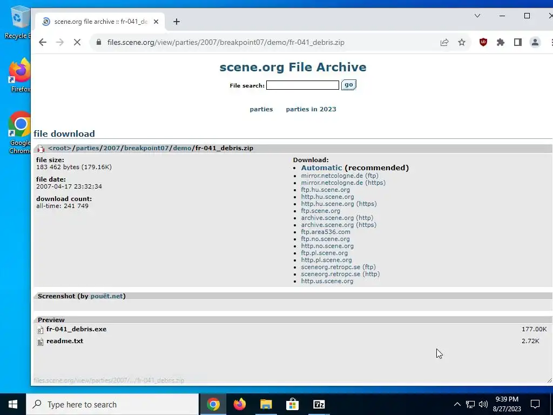Download from ftp.no.scene.org mirror

coord(326,239)
